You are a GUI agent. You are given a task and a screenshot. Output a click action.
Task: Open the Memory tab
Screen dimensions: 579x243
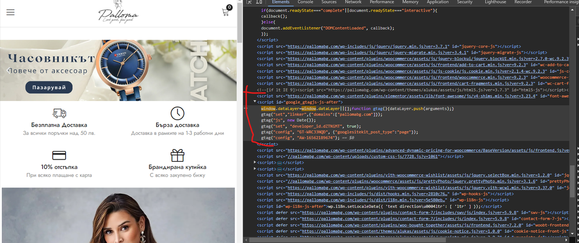410,2
